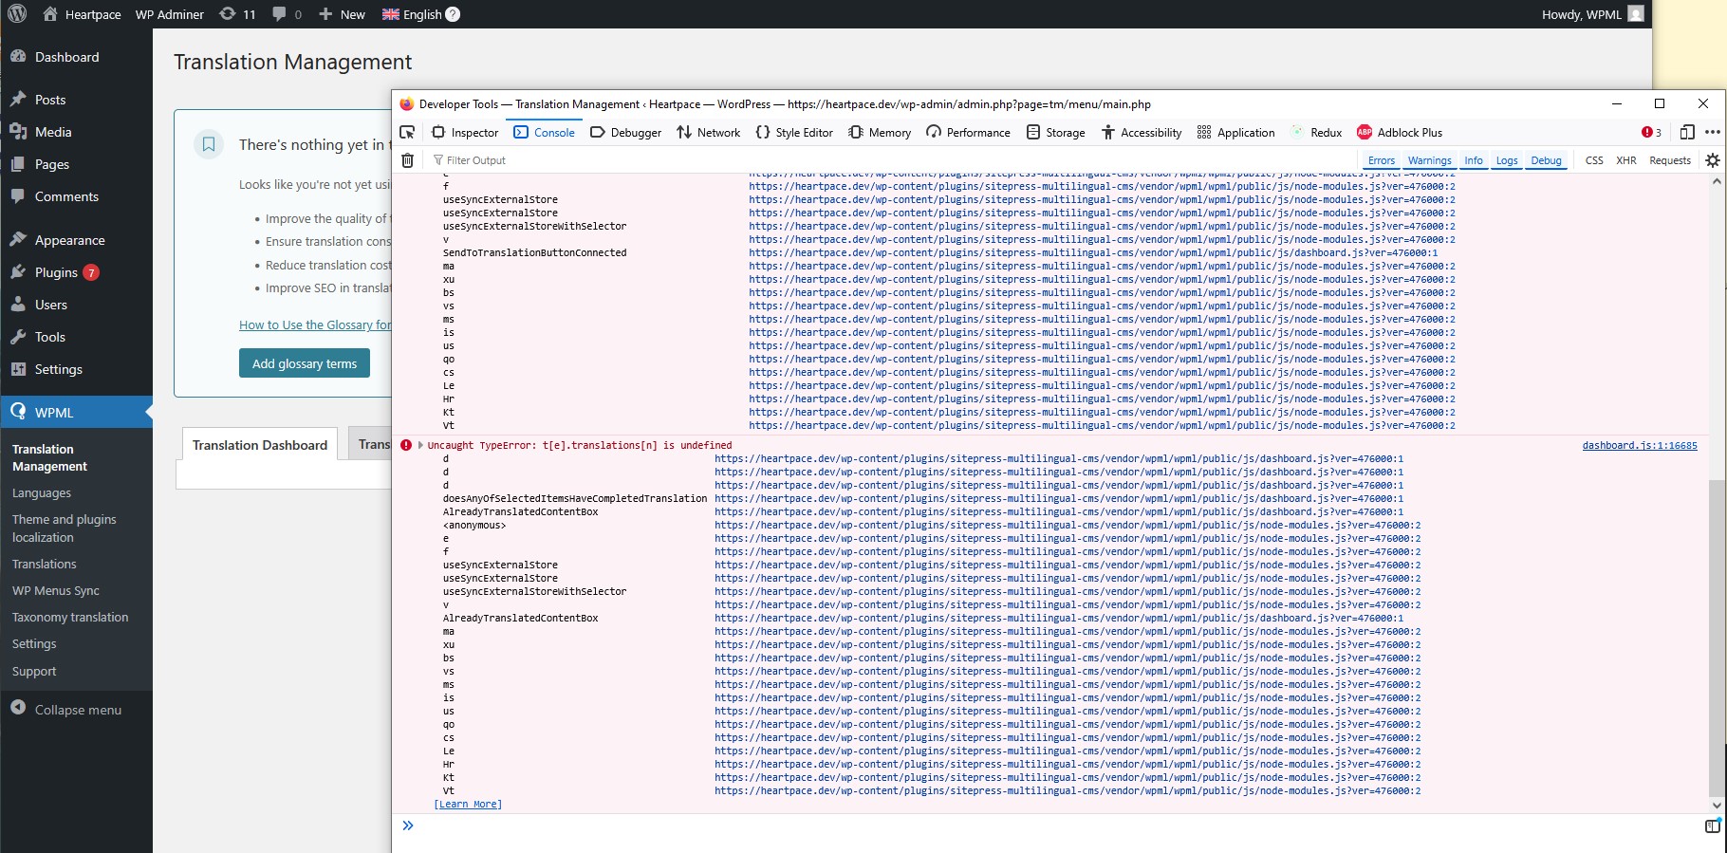
Task: Toggle the Warnings filter button
Action: pyautogui.click(x=1429, y=160)
